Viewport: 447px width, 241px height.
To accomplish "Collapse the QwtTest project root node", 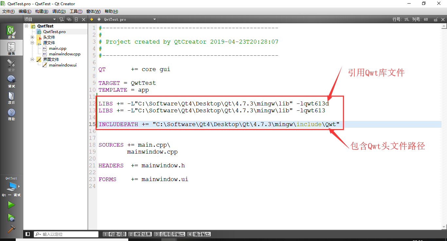I will (27, 26).
